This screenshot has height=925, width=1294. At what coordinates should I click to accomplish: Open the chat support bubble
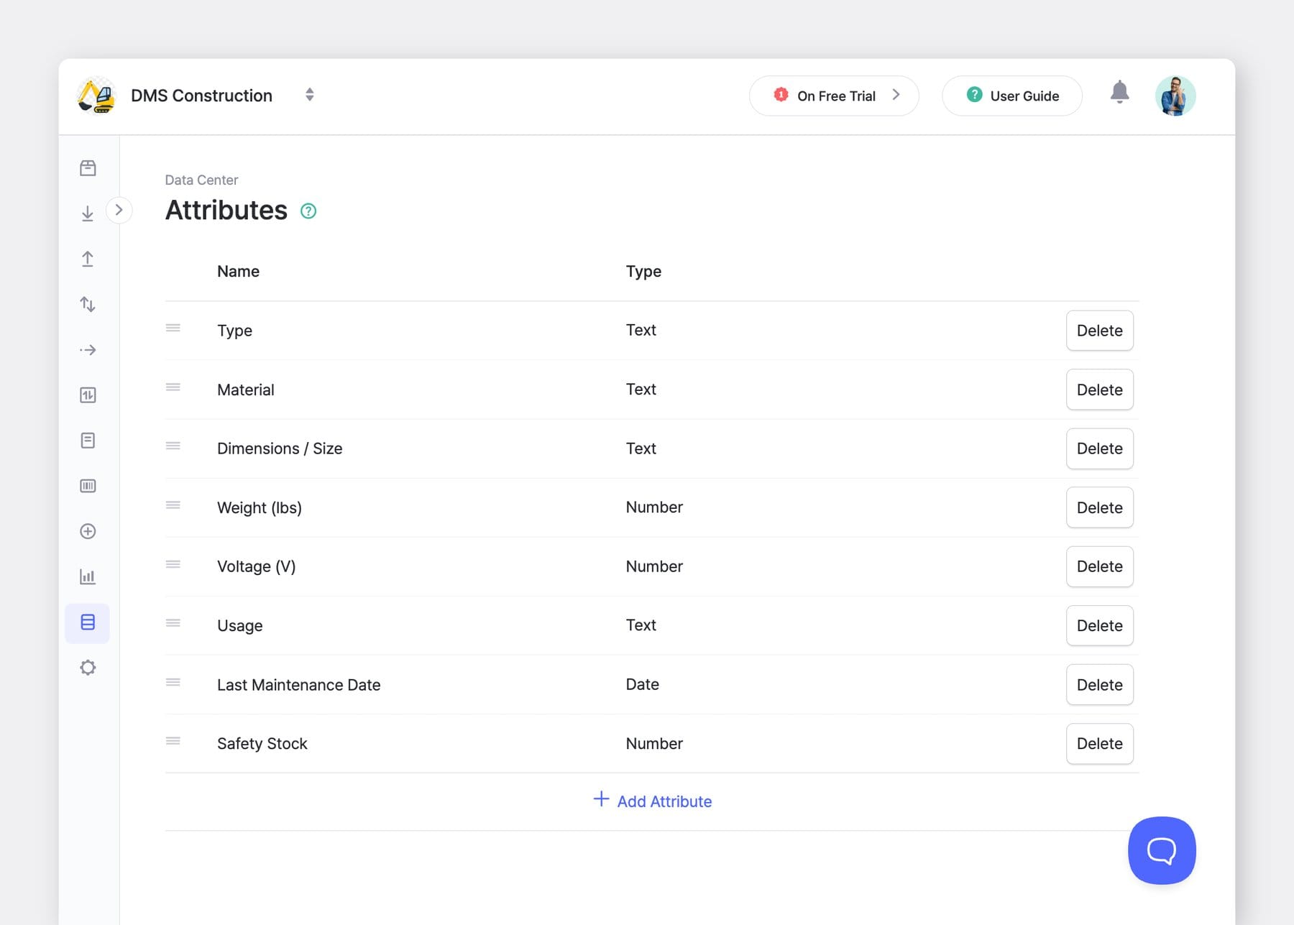[1161, 850]
